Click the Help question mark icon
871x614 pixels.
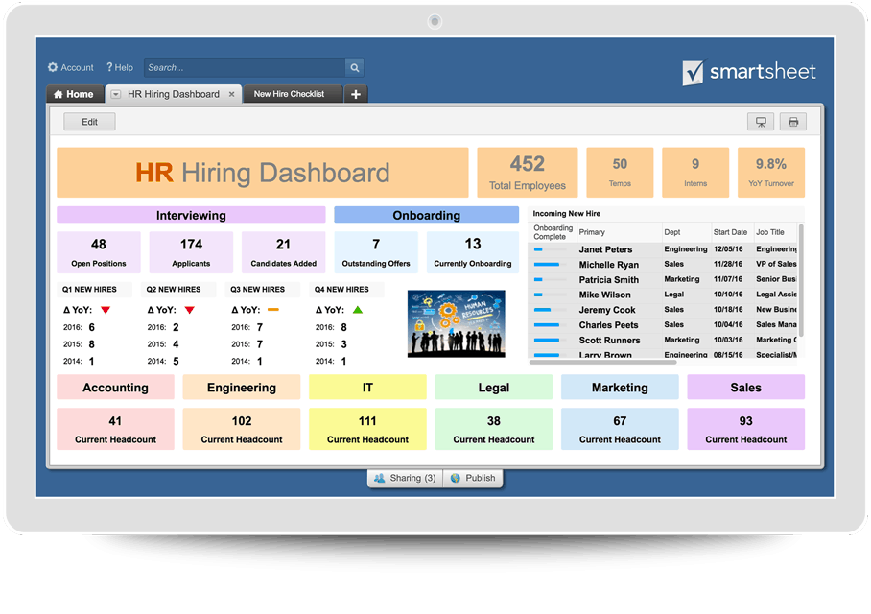coord(108,67)
